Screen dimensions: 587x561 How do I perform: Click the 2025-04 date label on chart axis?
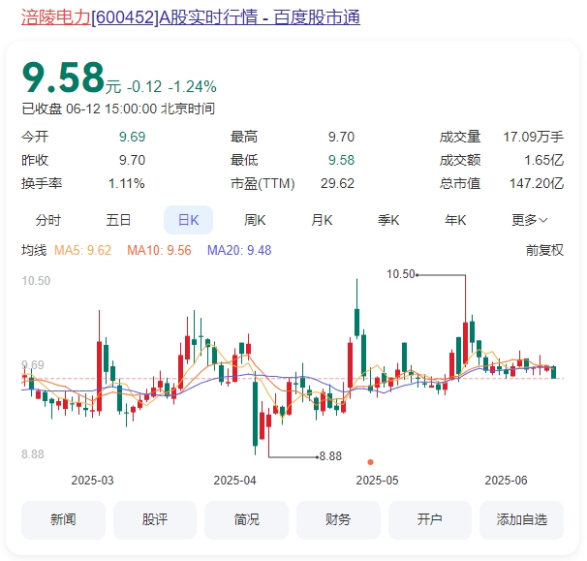(234, 481)
